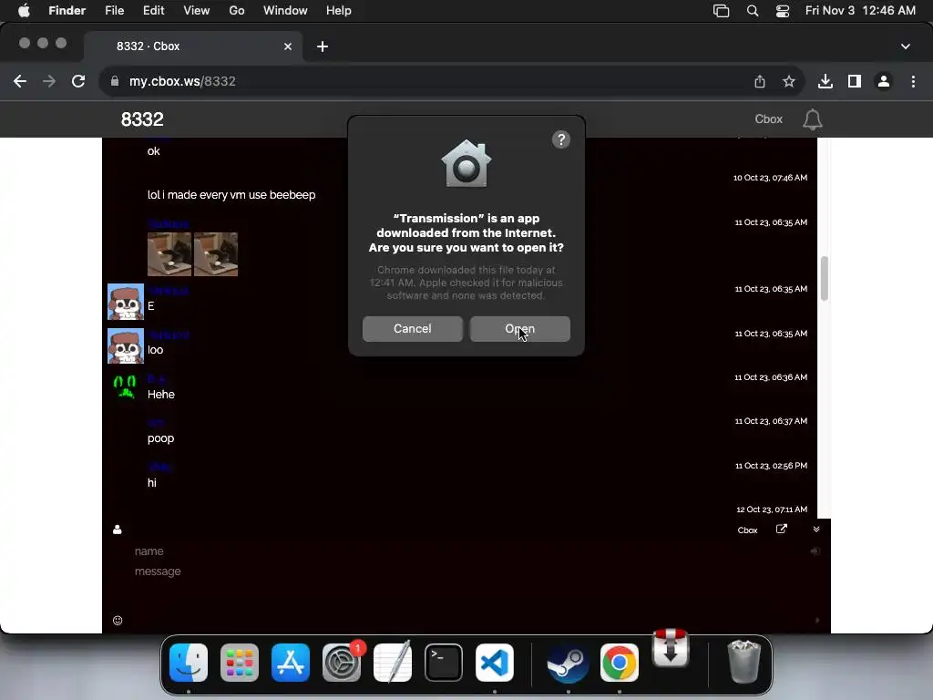Screen dimensions: 933x700
Task: Click the date and time
Action: point(860,11)
